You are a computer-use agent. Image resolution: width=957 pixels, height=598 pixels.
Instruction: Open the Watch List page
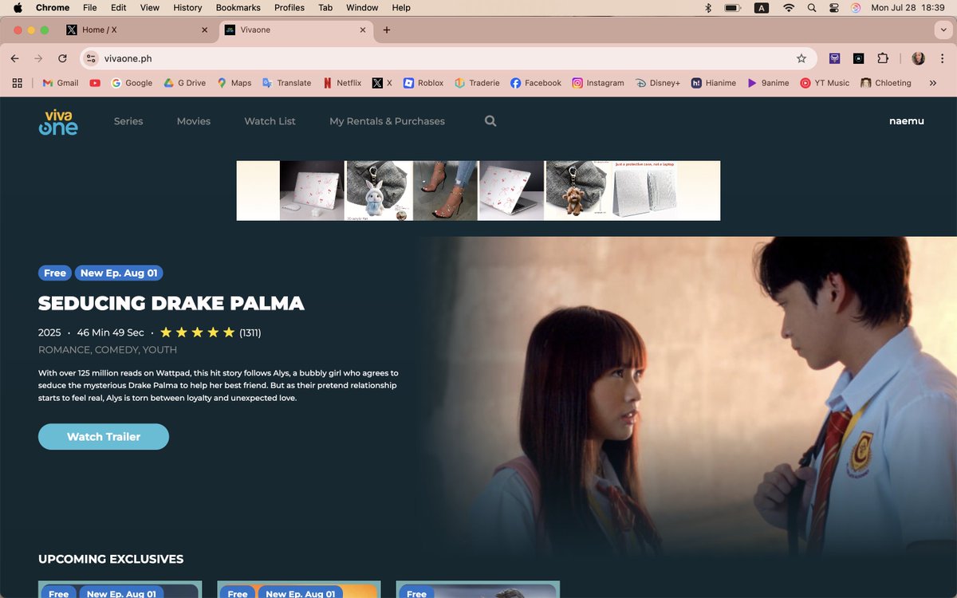270,120
